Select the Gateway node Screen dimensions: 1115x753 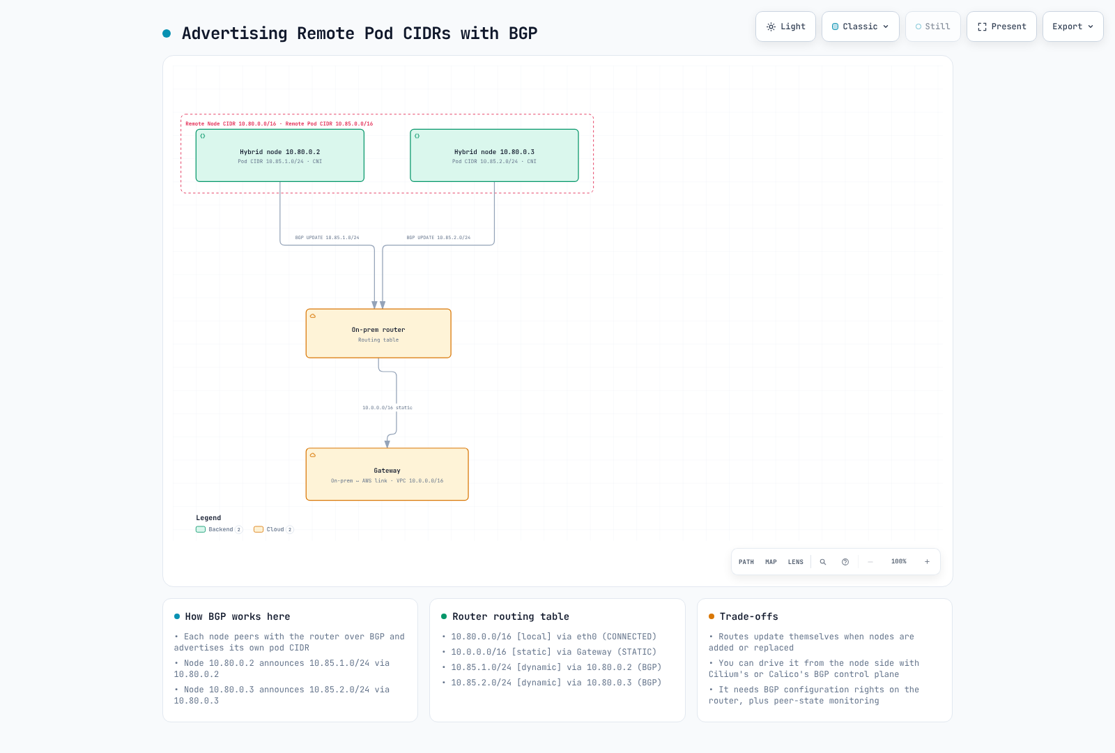pos(387,474)
